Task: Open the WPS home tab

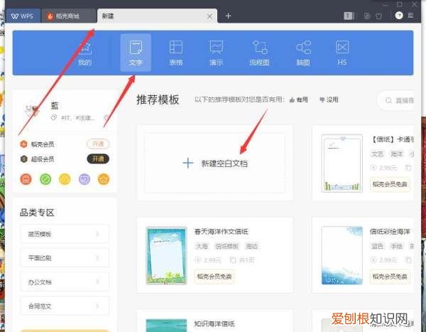Action: point(23,16)
